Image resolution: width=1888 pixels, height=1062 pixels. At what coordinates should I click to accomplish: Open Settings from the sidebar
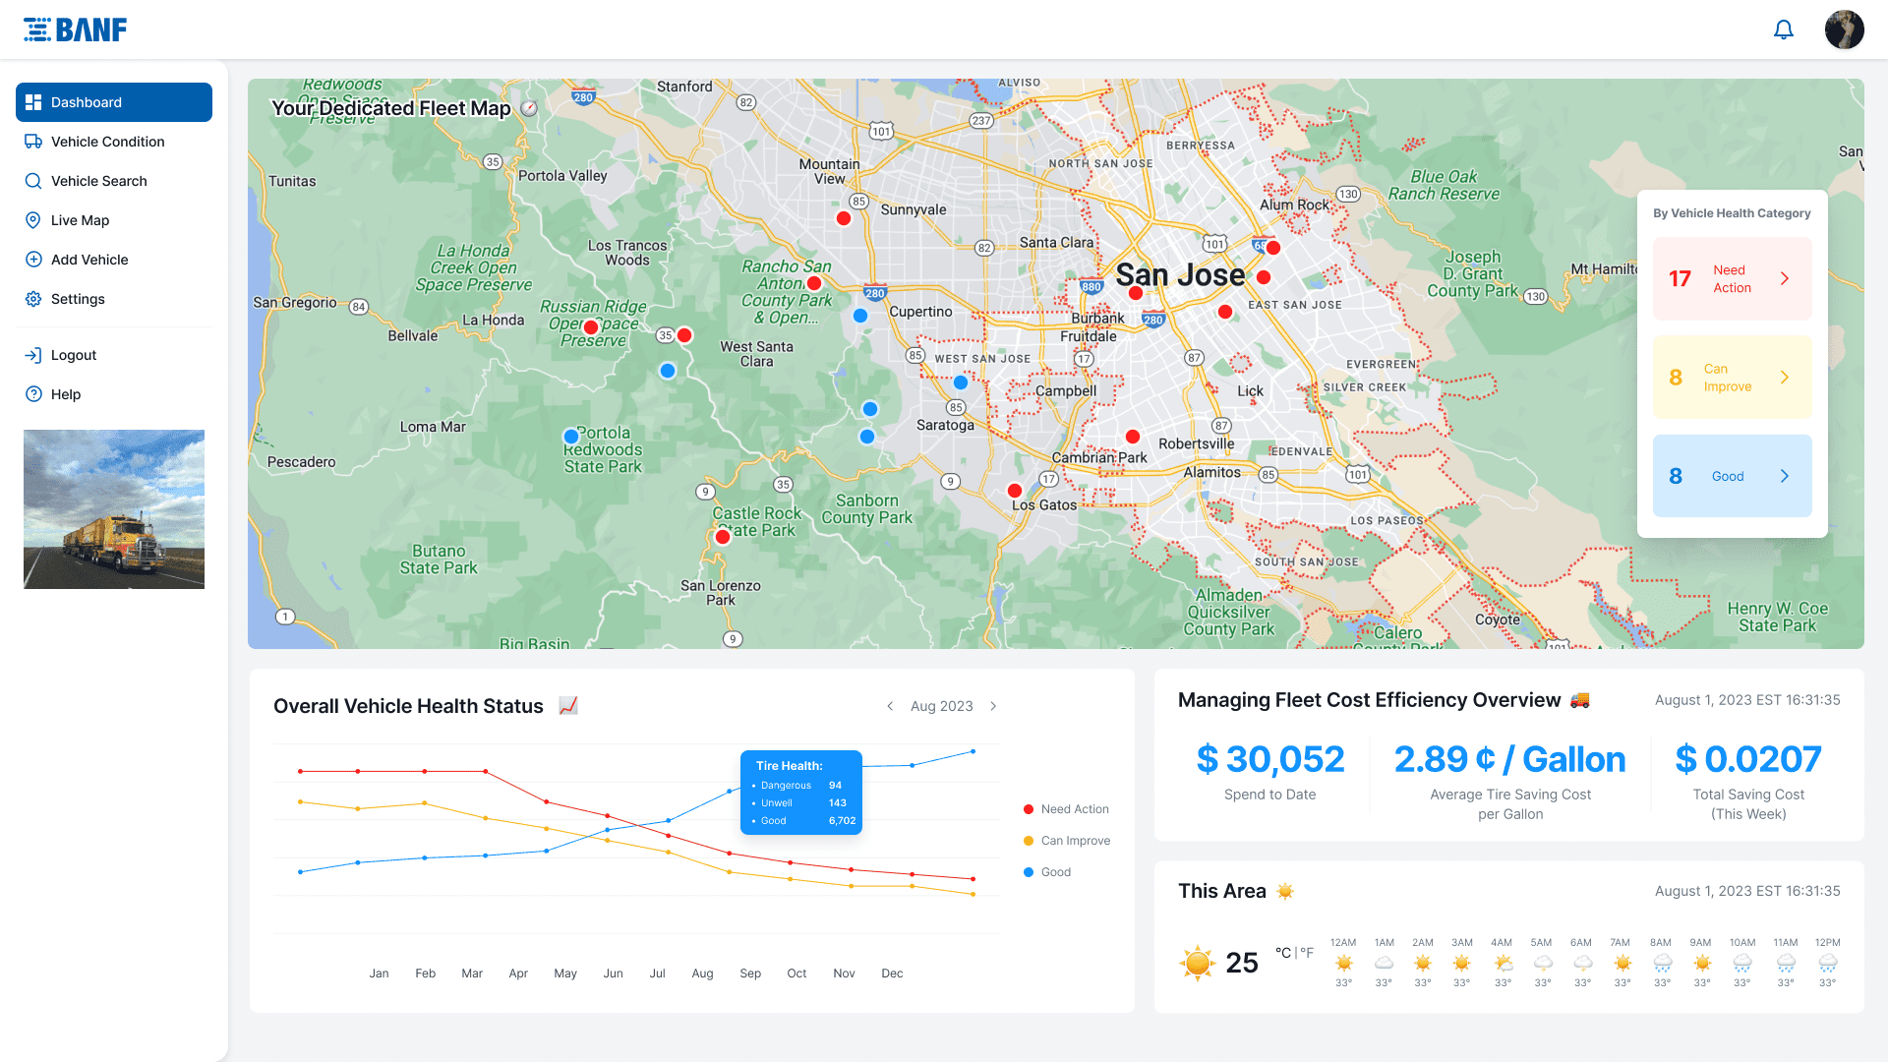click(x=114, y=299)
